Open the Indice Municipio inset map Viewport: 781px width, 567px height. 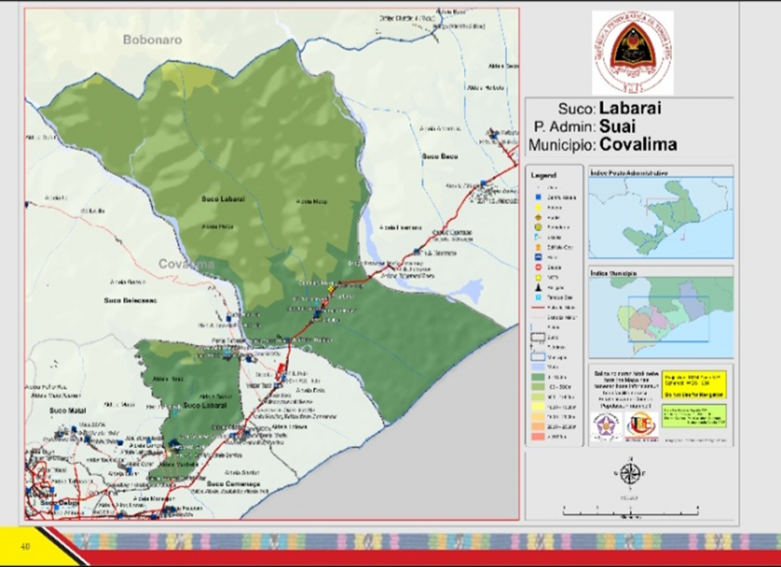(x=660, y=316)
